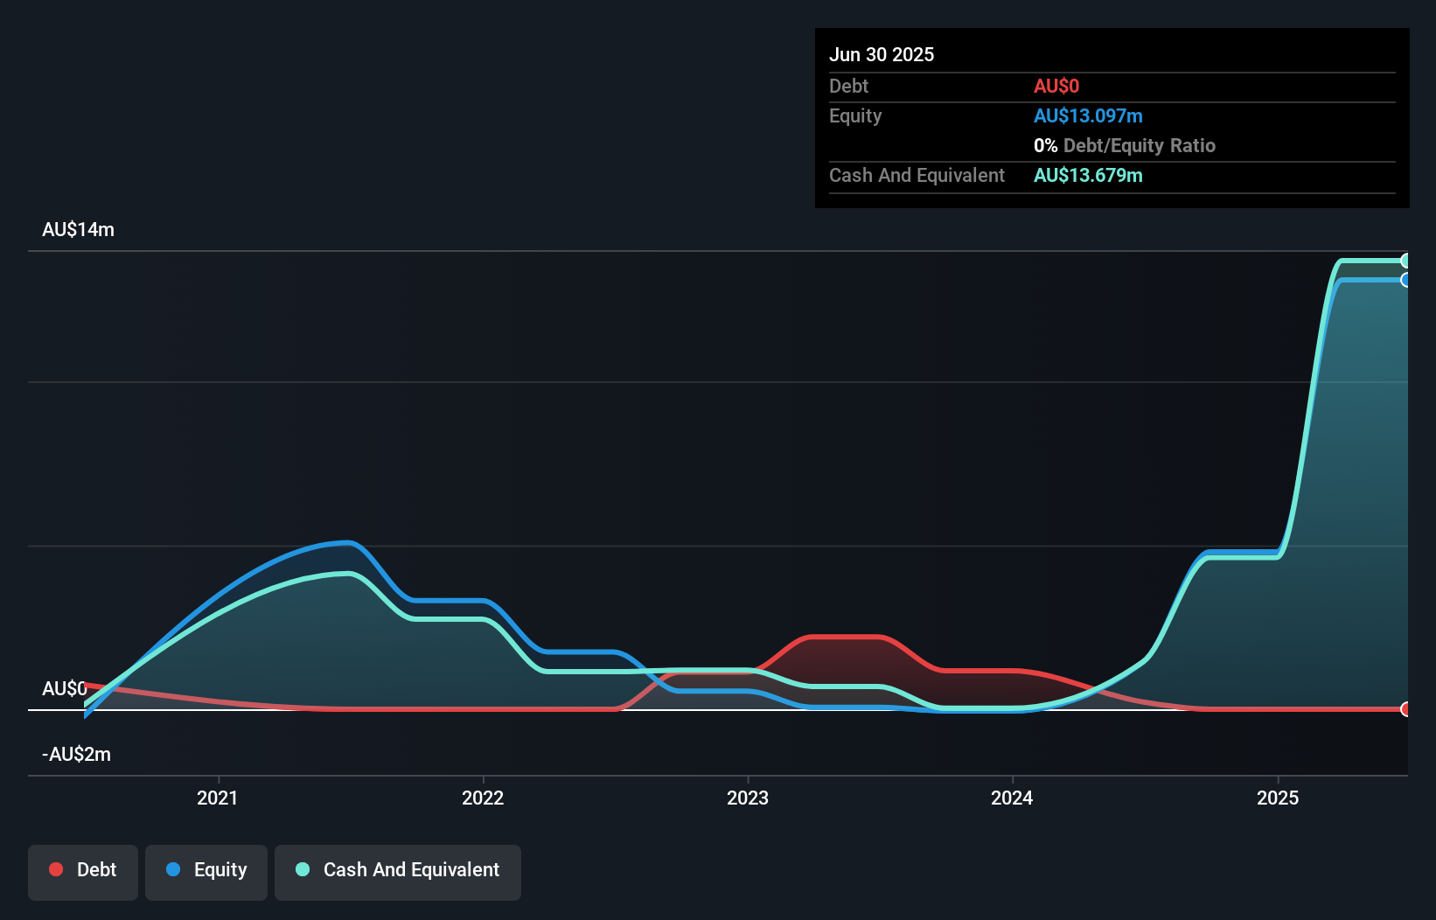Select the teal cash endpoint marker
This screenshot has width=1436, height=920.
1405,261
